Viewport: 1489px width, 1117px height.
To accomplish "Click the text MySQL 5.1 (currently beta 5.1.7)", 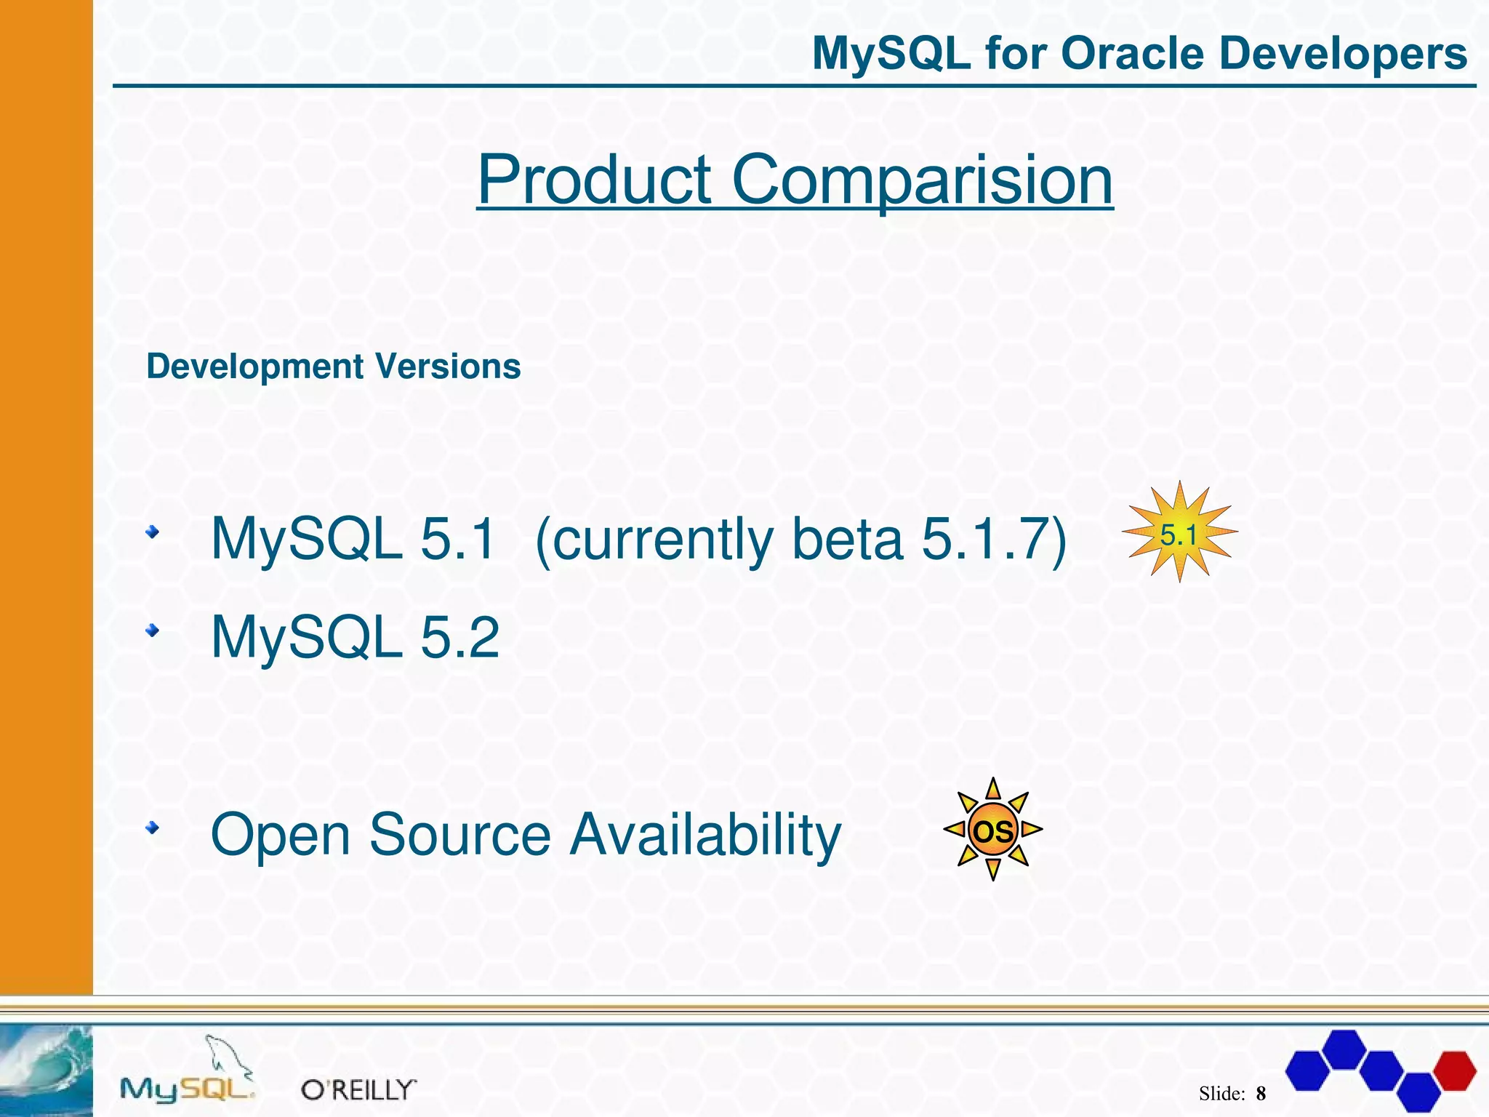I will pos(639,540).
